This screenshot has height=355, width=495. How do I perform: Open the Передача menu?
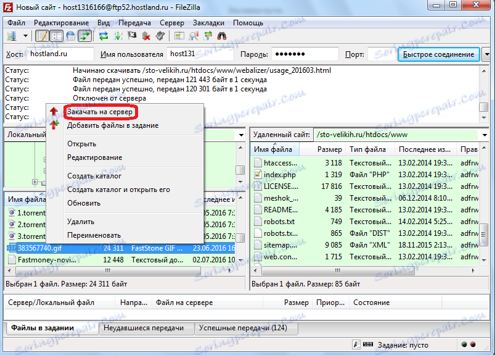134,23
